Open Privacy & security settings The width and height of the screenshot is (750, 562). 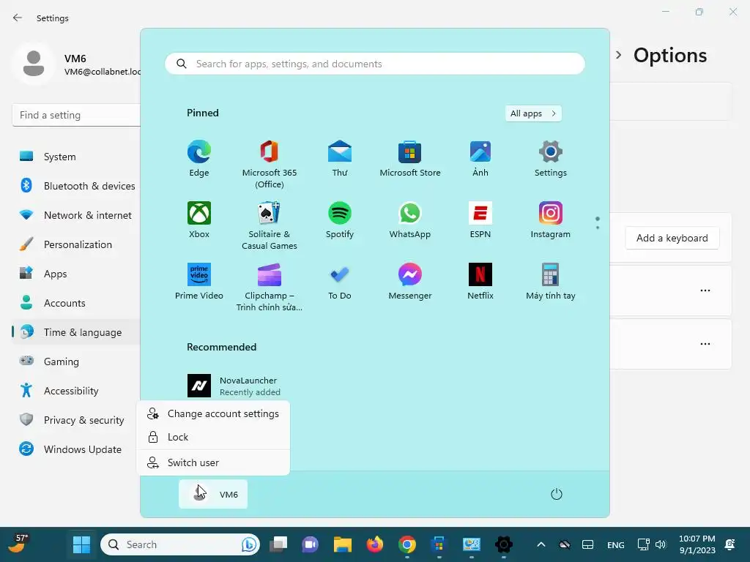[x=76, y=420]
